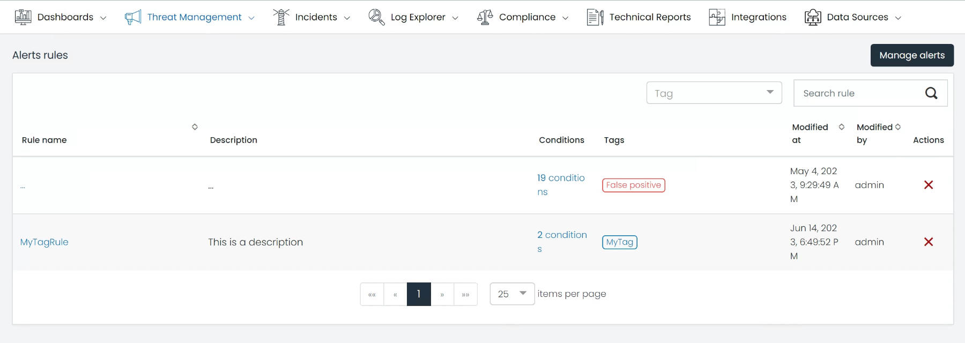
Task: Go to first page of rules
Action: tap(372, 294)
